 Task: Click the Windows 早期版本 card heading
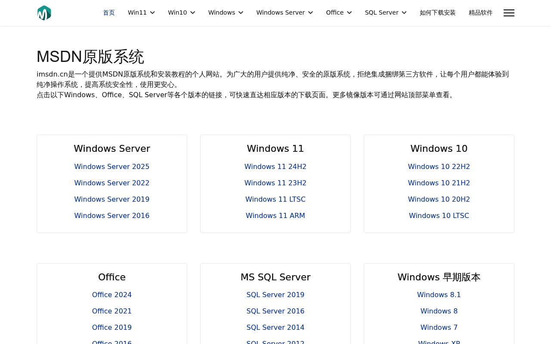pyautogui.click(x=439, y=277)
